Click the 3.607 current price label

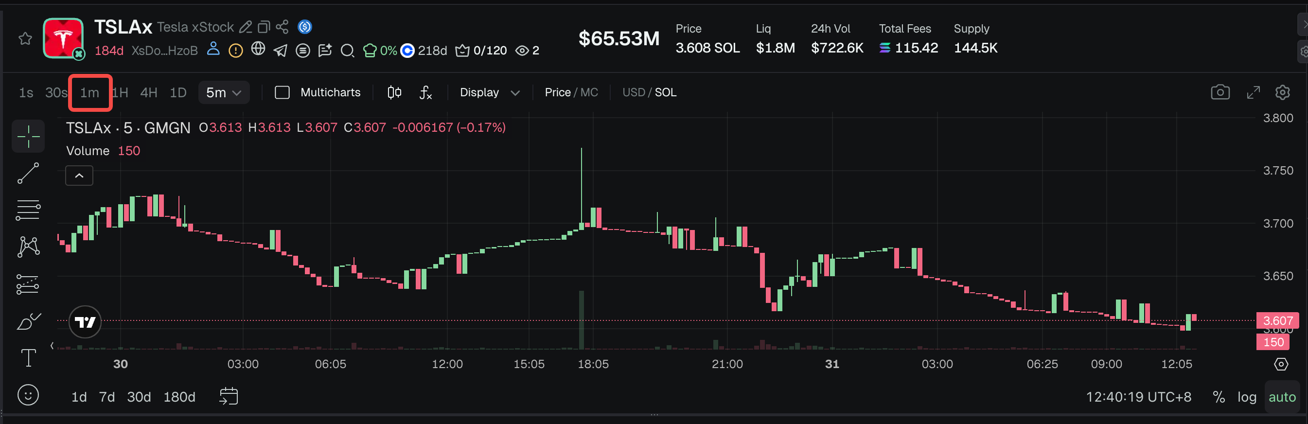coord(1277,320)
